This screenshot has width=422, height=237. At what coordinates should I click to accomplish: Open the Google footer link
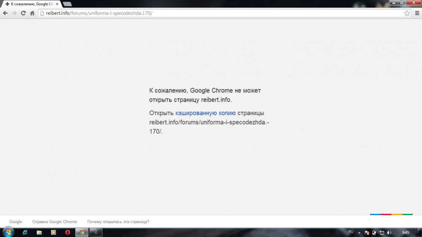pyautogui.click(x=16, y=222)
